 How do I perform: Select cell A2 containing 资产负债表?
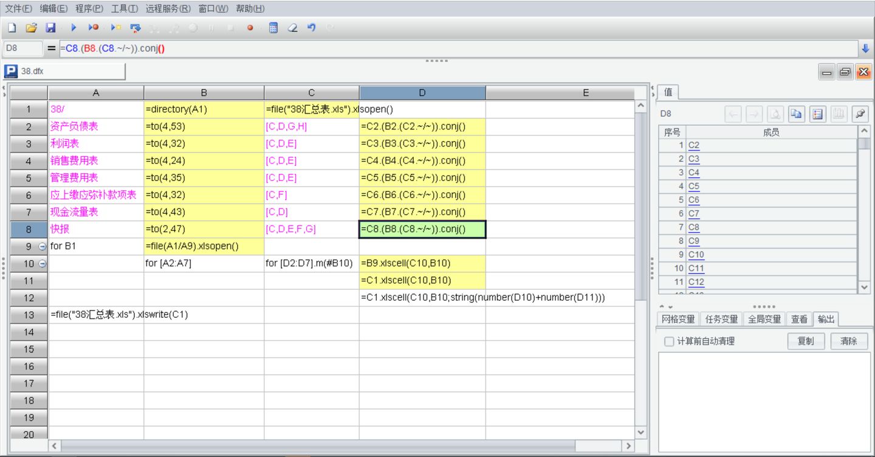click(96, 126)
